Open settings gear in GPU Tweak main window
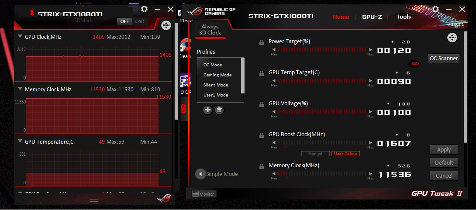The image size is (476, 210). 436,9
